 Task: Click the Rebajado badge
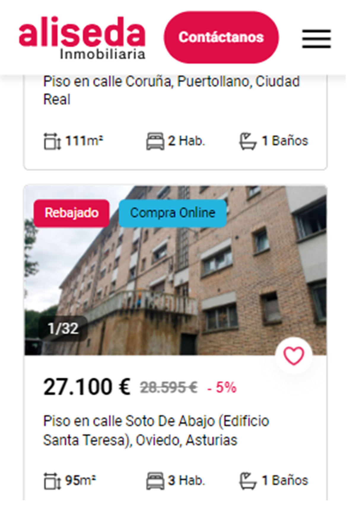pyautogui.click(x=71, y=213)
